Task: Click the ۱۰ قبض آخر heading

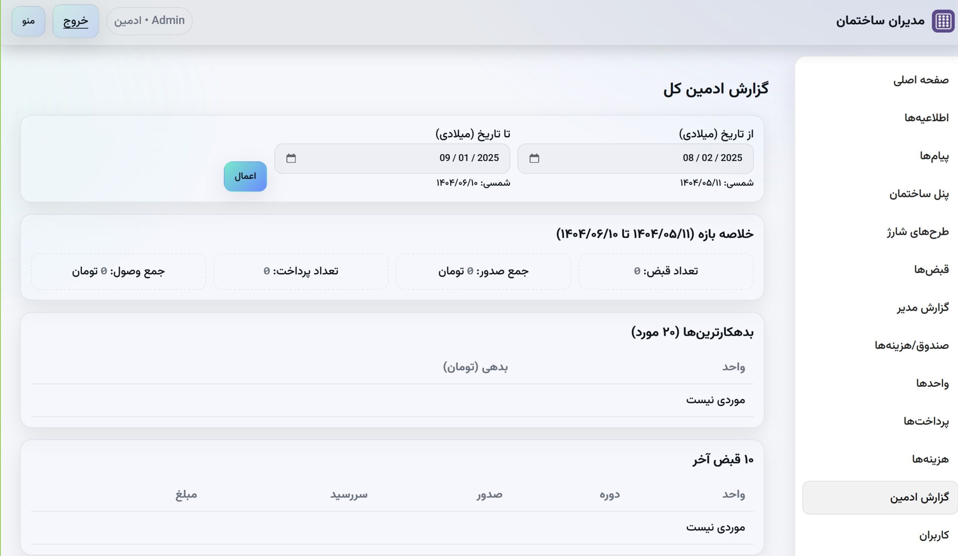Action: click(x=723, y=460)
